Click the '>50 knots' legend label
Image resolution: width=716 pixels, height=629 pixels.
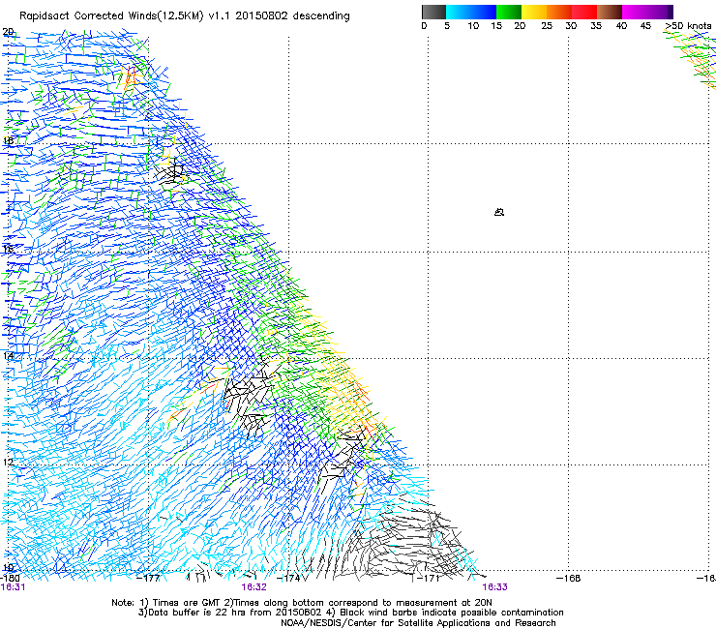[688, 26]
